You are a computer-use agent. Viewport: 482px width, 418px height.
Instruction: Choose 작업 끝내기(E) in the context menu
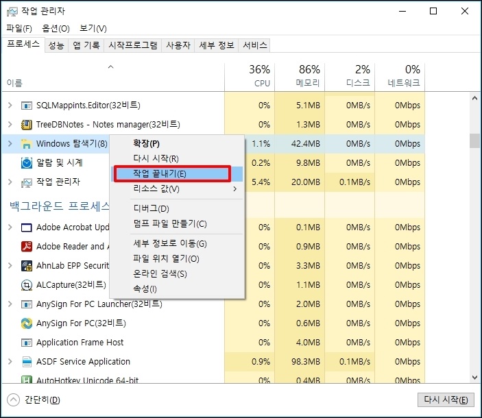coord(177,174)
